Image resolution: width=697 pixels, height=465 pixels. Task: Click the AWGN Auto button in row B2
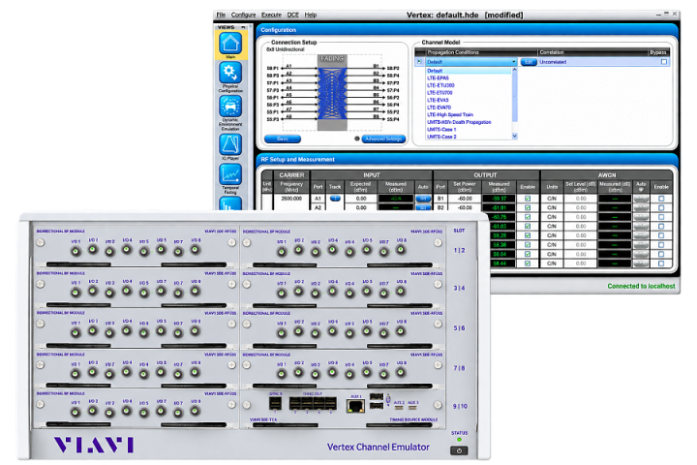[x=641, y=208]
